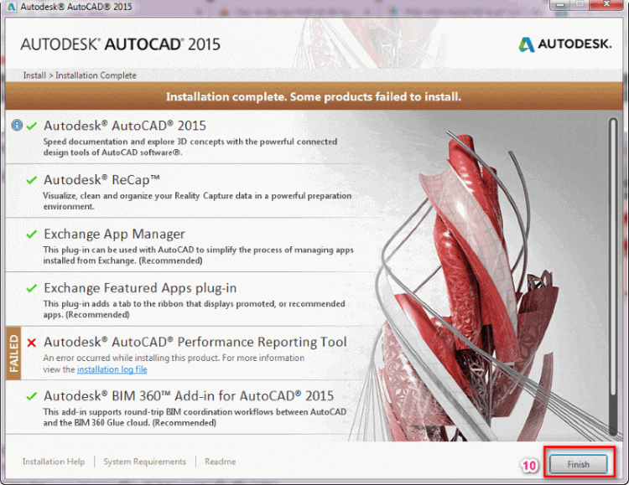The width and height of the screenshot is (629, 485).
Task: Click the FAILED label tag
Action: pyautogui.click(x=13, y=353)
